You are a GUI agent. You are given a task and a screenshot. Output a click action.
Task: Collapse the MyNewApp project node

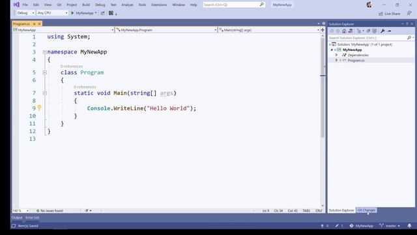(x=332, y=50)
